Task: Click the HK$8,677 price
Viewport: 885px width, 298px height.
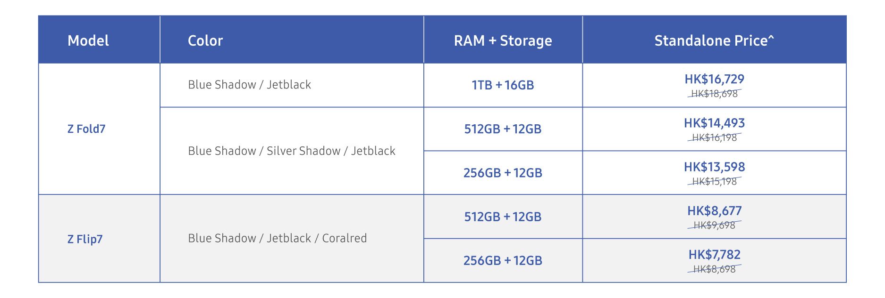Action: coord(715,210)
